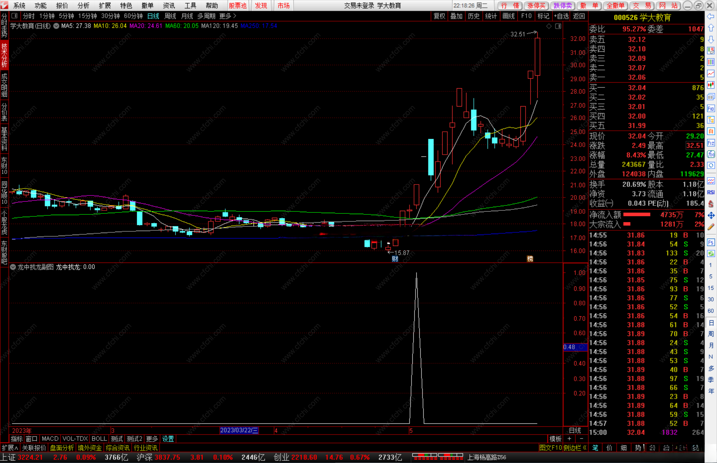This screenshot has width=717, height=463.
Task: Open the 分析 menu
Action: pyautogui.click(x=83, y=5)
